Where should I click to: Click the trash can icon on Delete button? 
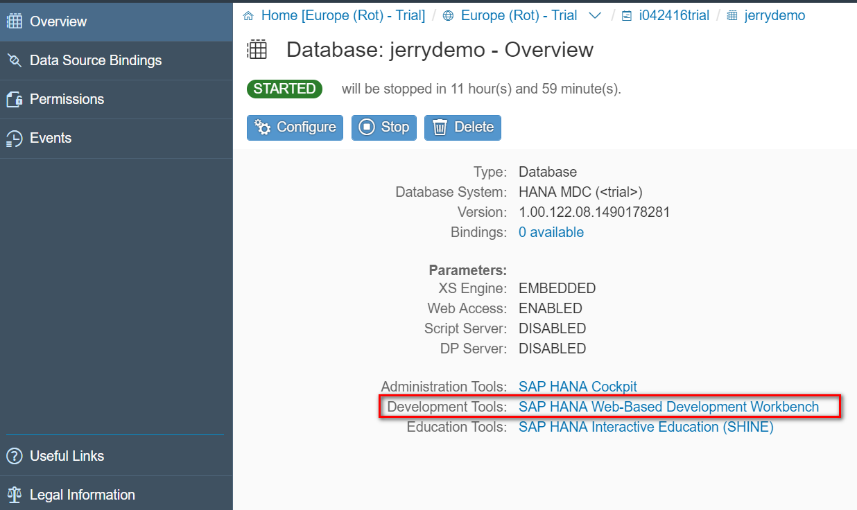point(440,127)
